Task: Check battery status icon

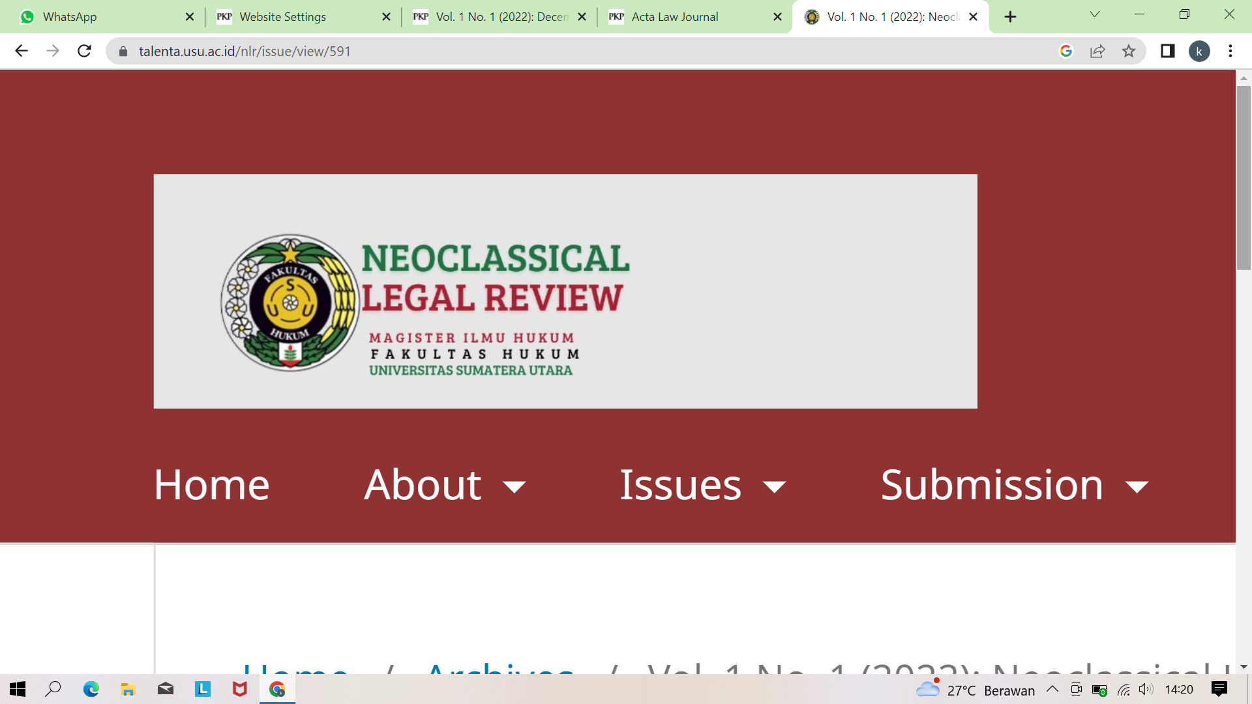Action: [x=1099, y=690]
